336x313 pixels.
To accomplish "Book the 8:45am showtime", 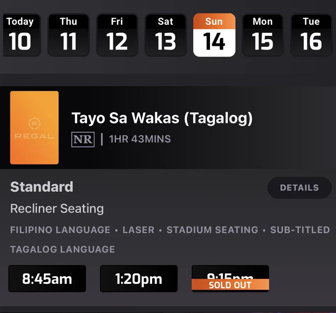I will coord(47,279).
